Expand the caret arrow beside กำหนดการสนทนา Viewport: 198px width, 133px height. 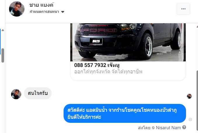tap(63, 12)
